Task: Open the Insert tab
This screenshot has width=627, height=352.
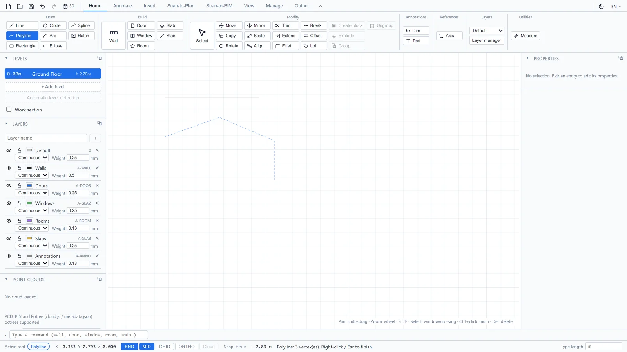Action: (x=150, y=6)
